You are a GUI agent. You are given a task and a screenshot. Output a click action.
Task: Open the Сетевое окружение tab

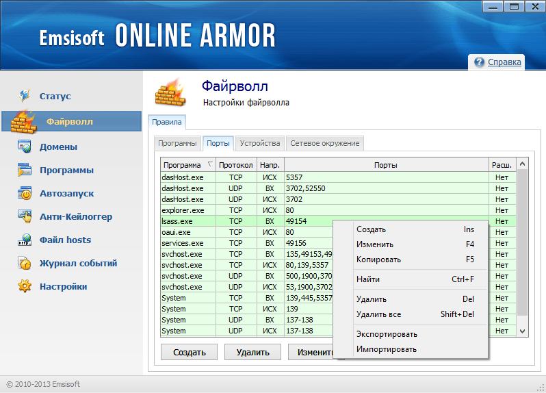pyautogui.click(x=325, y=143)
